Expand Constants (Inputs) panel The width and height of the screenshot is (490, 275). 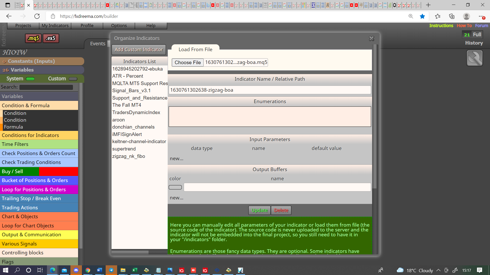click(42, 61)
